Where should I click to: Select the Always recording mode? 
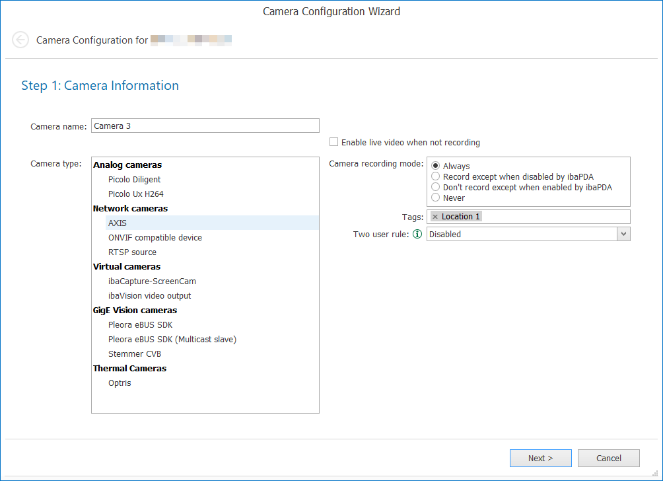[436, 166]
